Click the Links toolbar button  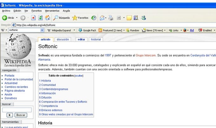tap(174, 30)
